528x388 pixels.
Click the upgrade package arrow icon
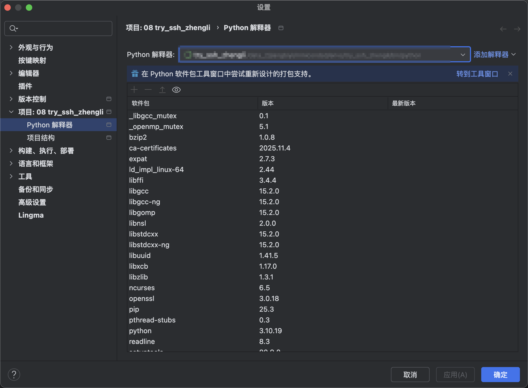pos(162,90)
